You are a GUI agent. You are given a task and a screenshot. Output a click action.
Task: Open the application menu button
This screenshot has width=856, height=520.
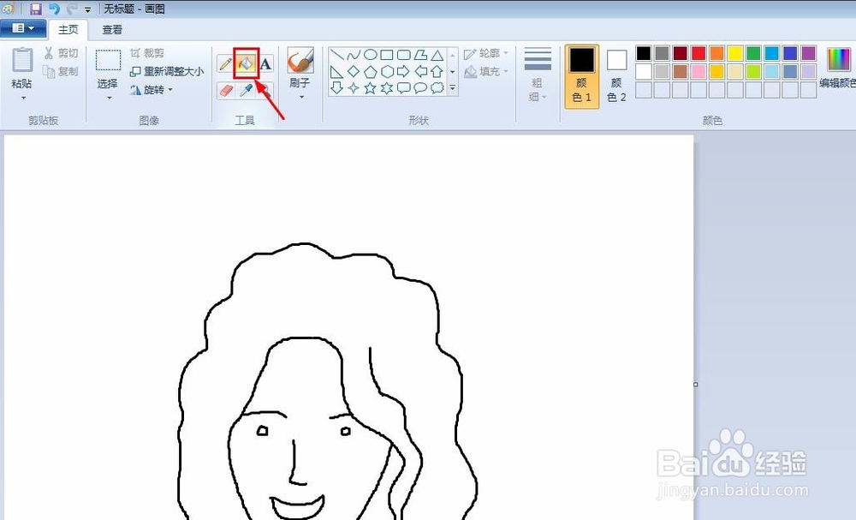[23, 27]
